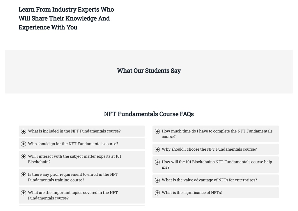Click plus icon next to value advantage question
The width and height of the screenshot is (298, 211).
(x=157, y=180)
